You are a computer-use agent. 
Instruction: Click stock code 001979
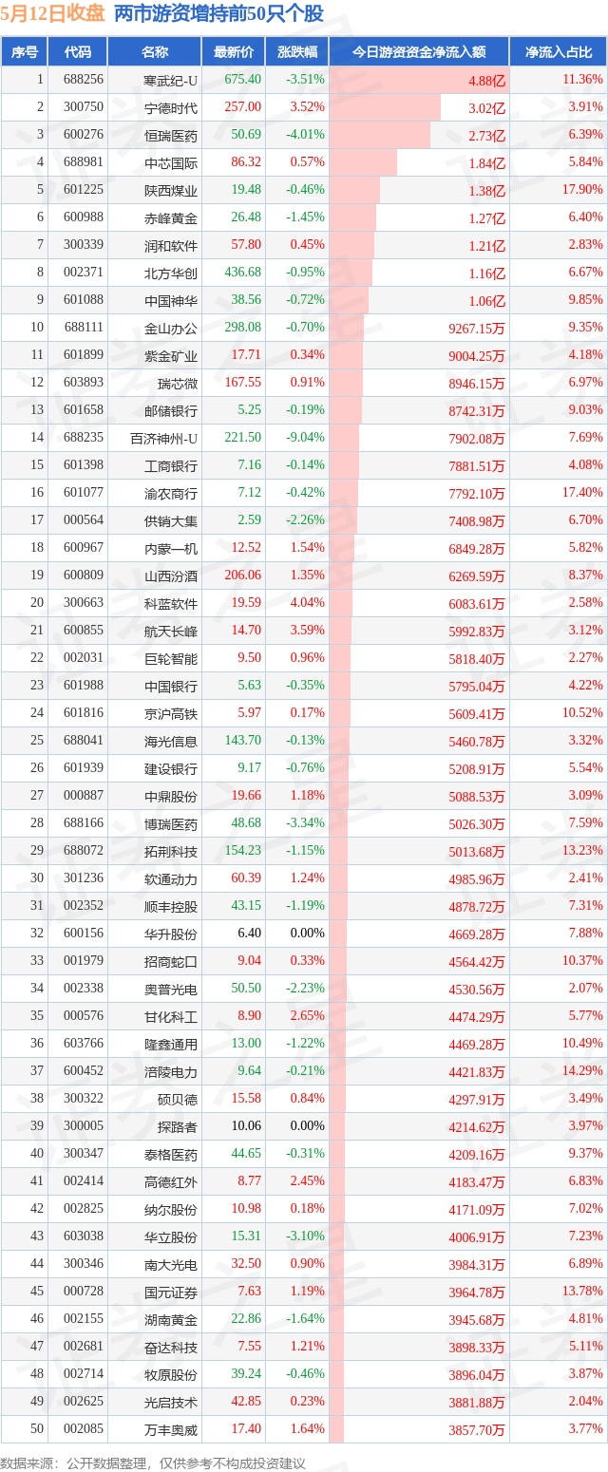click(x=84, y=961)
